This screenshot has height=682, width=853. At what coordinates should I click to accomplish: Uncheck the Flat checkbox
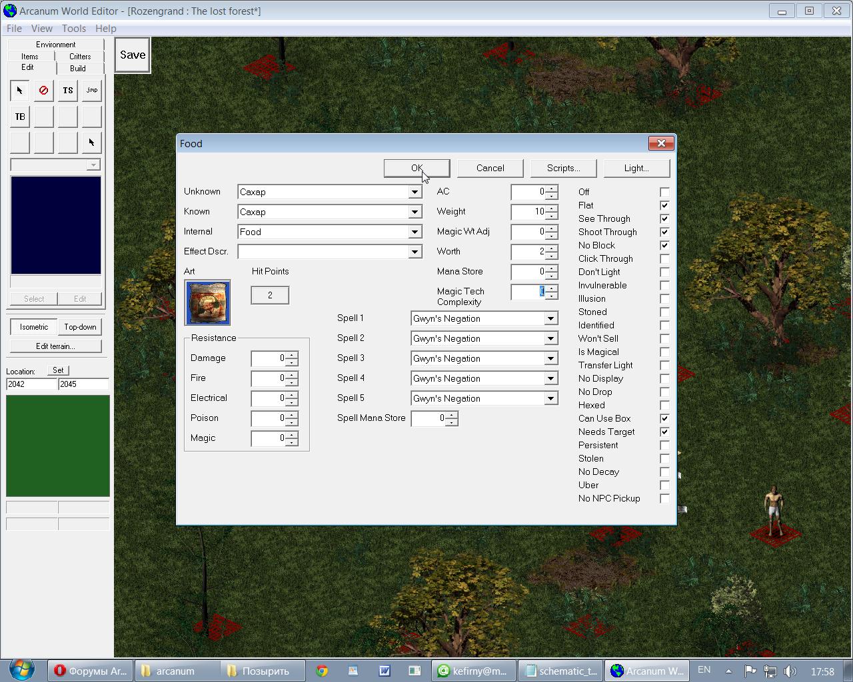click(x=664, y=205)
